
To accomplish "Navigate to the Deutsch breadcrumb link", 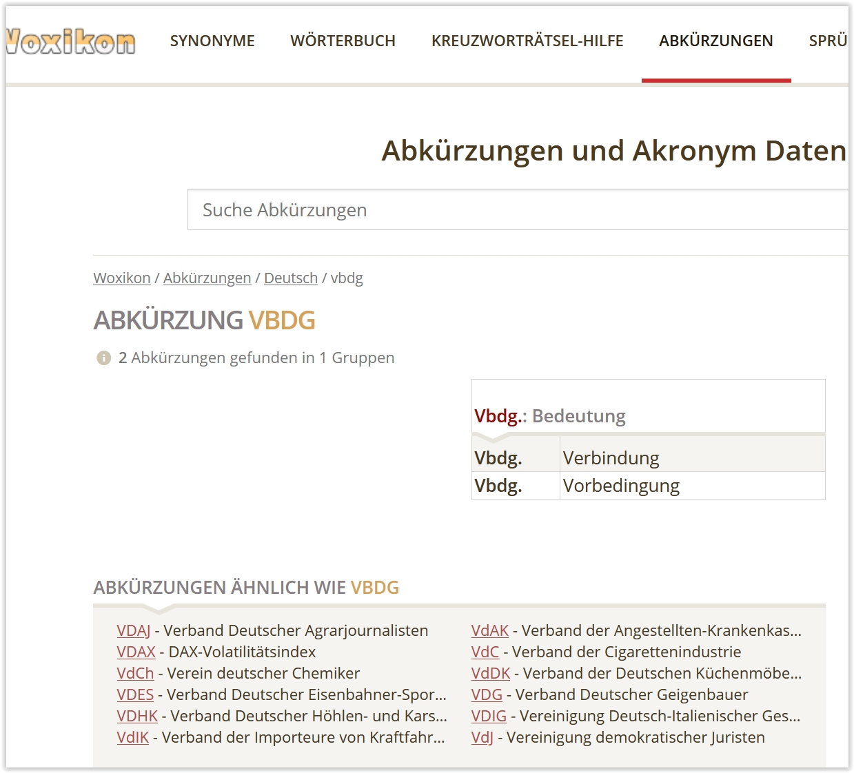I will click(x=290, y=278).
